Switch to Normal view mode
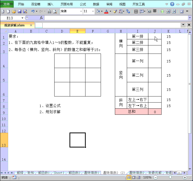 129,177
